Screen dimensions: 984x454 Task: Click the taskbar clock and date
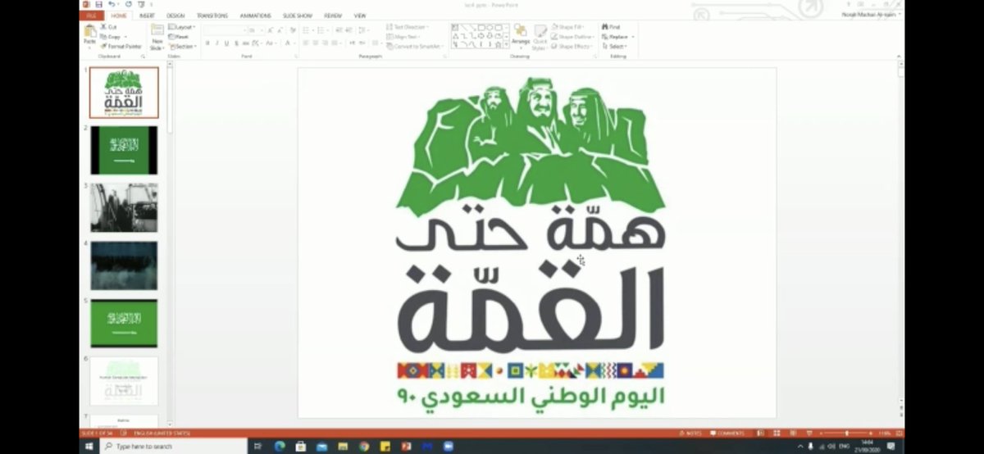click(868, 446)
